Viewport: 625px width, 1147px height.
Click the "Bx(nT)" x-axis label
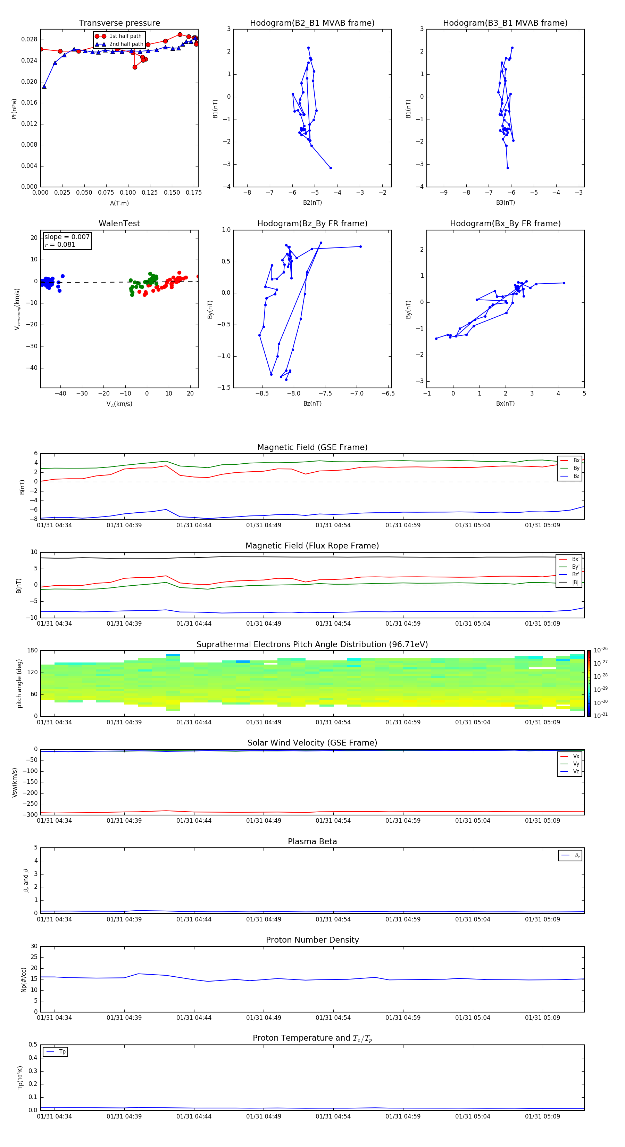(x=505, y=404)
